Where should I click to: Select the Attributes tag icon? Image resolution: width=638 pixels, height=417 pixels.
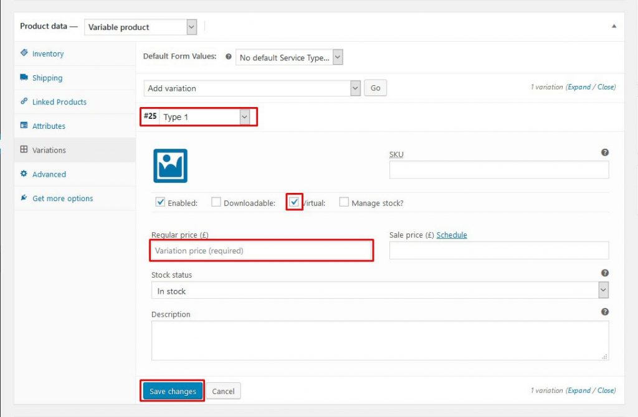[25, 126]
